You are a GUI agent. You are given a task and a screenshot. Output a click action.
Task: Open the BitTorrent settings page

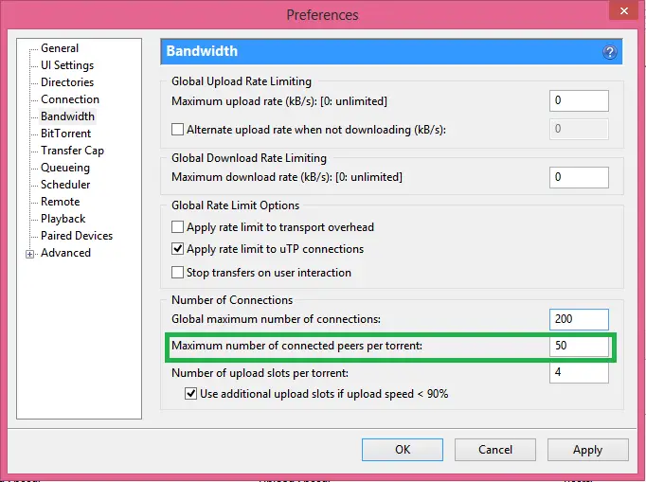[66, 134]
